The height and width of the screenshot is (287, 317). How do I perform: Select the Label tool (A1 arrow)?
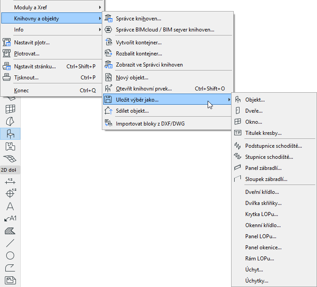(x=10, y=219)
